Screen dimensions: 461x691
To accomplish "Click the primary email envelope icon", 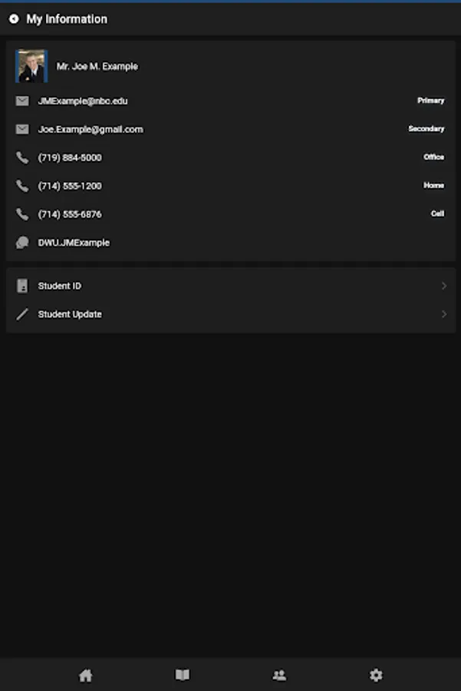I will click(x=22, y=101).
